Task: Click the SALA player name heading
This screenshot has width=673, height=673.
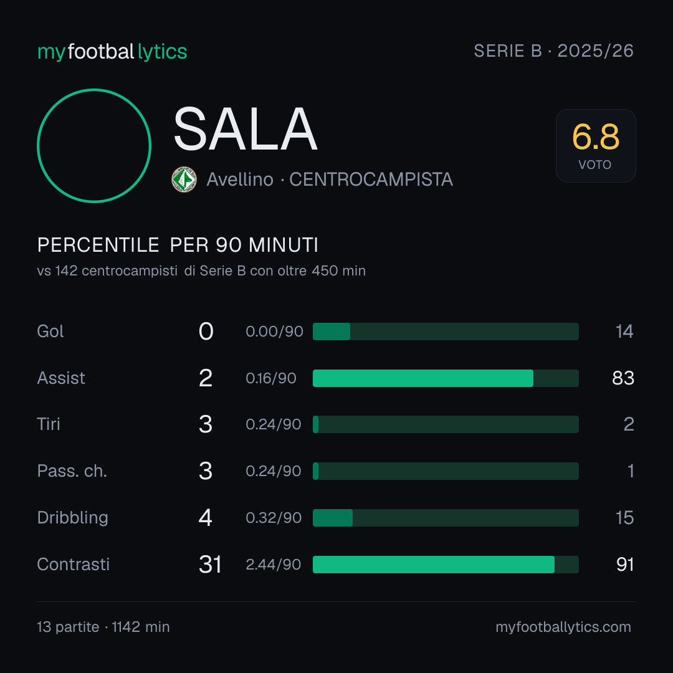Action: coord(245,129)
